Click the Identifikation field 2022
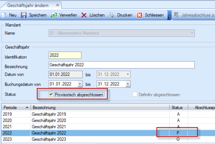 click(x=65, y=55)
